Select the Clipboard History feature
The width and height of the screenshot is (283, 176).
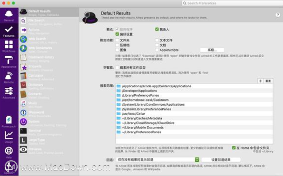tap(49, 58)
